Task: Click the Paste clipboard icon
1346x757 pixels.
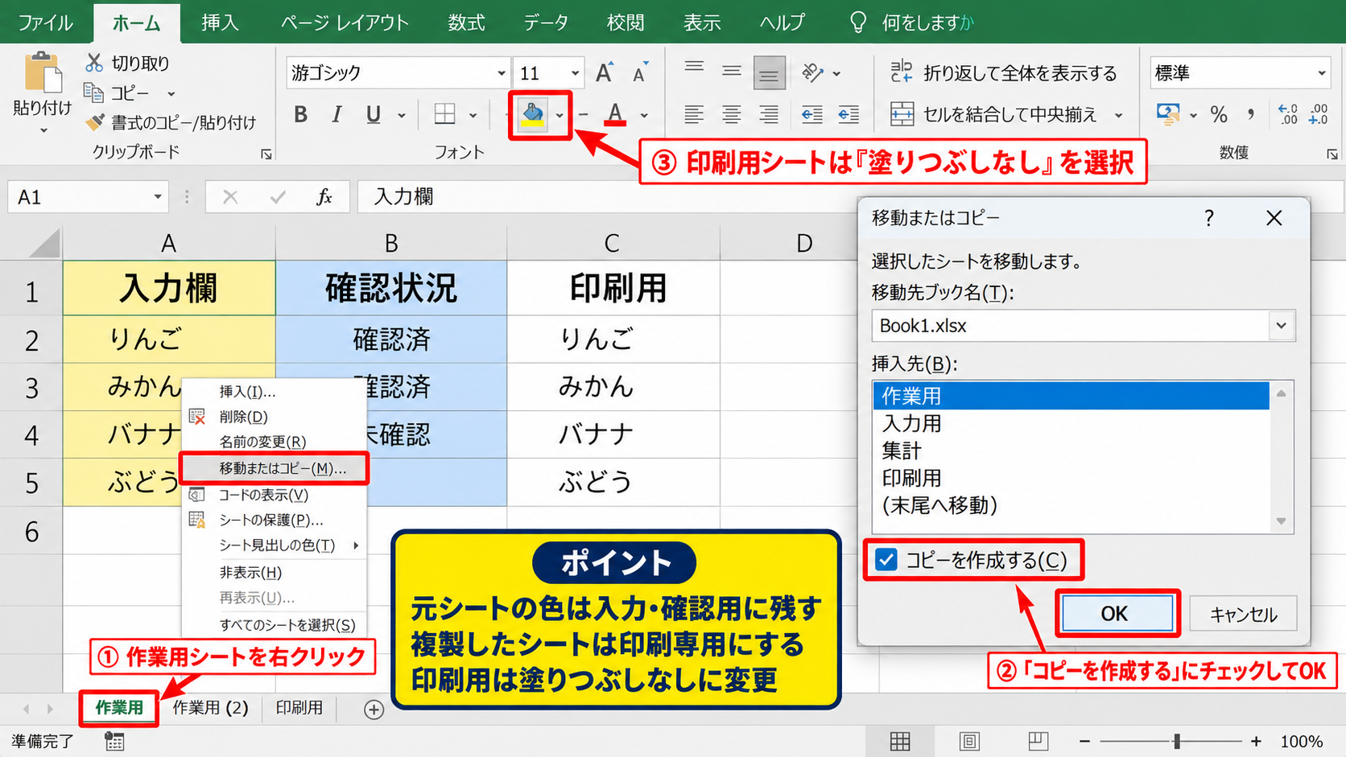Action: [42, 73]
